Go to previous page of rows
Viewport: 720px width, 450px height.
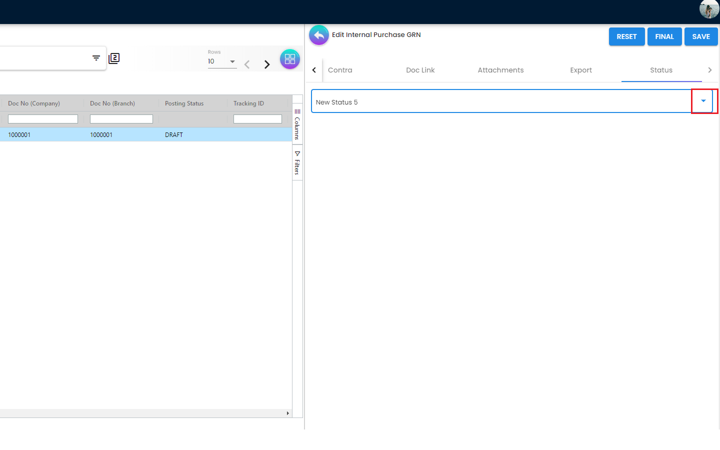tap(247, 64)
